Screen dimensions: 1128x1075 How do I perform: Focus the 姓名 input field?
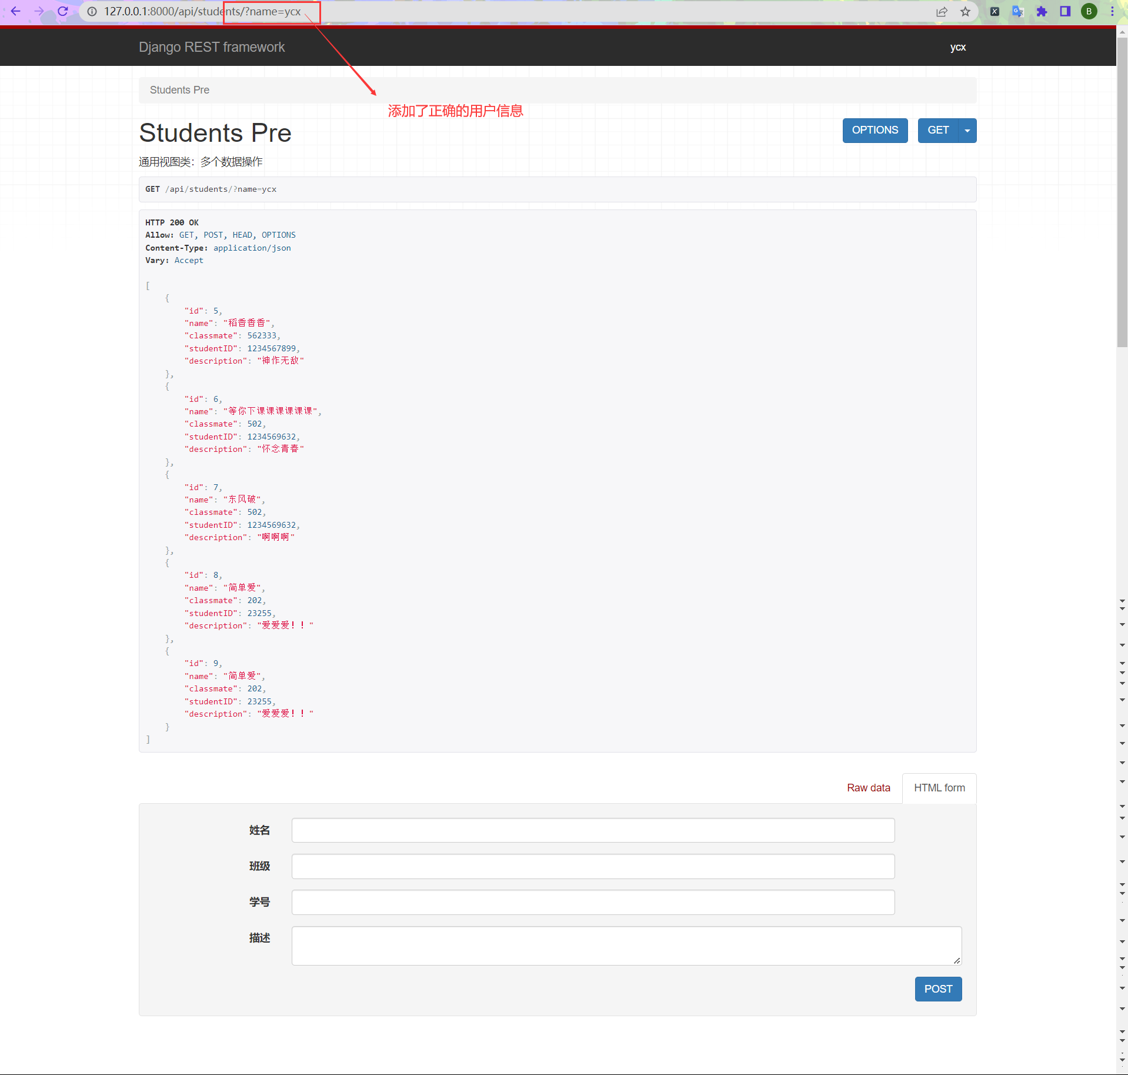click(593, 830)
